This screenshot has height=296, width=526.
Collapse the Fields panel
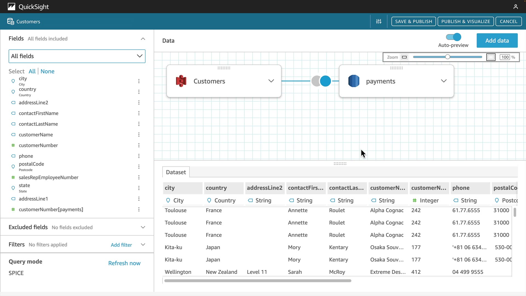click(143, 39)
